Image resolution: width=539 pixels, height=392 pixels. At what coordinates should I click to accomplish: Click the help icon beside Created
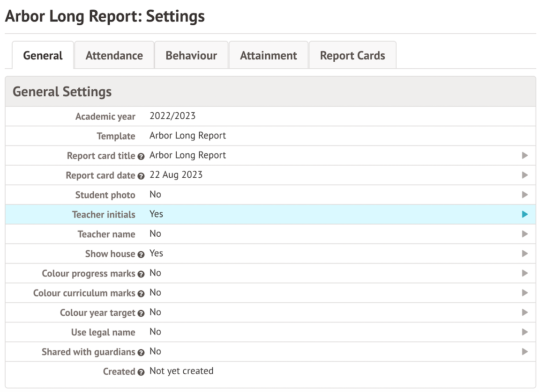pos(141,373)
